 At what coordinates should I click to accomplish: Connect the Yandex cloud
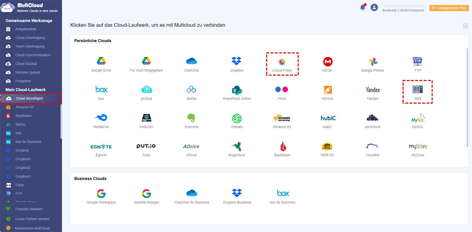click(x=372, y=93)
